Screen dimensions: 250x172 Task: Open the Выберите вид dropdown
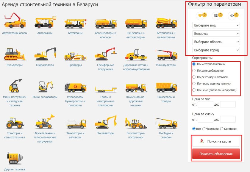point(217,25)
